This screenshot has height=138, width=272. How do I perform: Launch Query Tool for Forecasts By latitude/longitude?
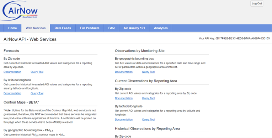[x=37, y=93]
